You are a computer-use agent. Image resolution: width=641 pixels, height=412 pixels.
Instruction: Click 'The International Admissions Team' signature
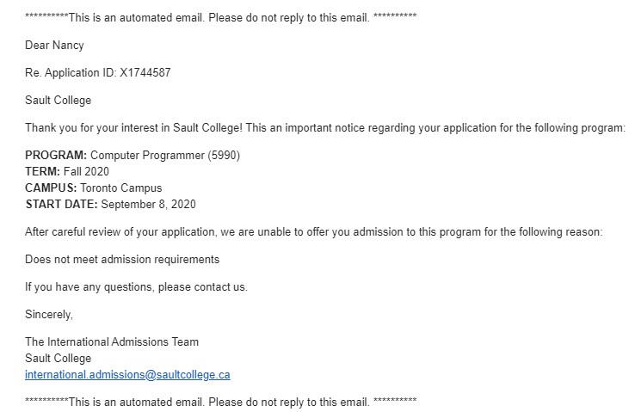coord(112,341)
